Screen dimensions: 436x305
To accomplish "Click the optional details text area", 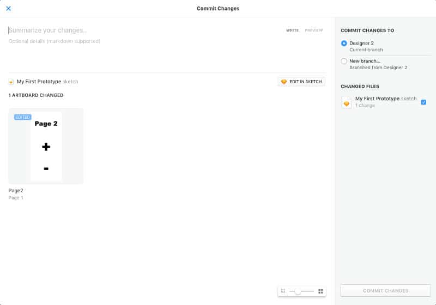I will tap(167, 54).
